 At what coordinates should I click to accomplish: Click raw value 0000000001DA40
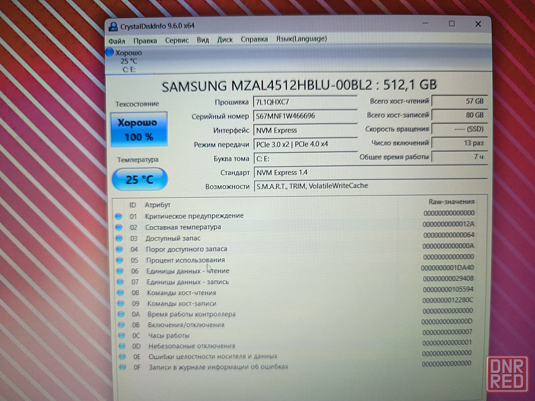point(447,268)
